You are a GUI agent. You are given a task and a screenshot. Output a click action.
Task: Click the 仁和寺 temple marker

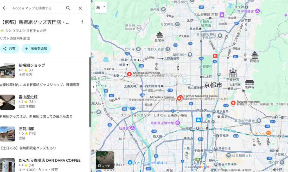click(x=138, y=49)
